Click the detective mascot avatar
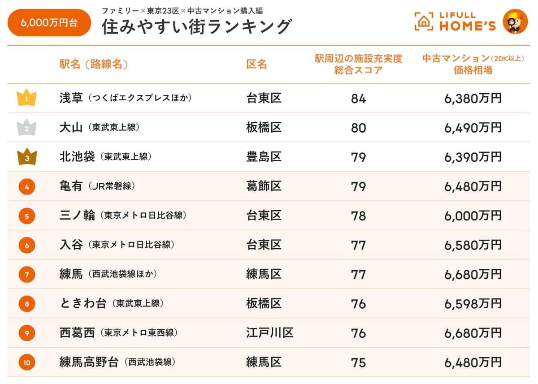Image resolution: width=538 pixels, height=384 pixels. 515,21
